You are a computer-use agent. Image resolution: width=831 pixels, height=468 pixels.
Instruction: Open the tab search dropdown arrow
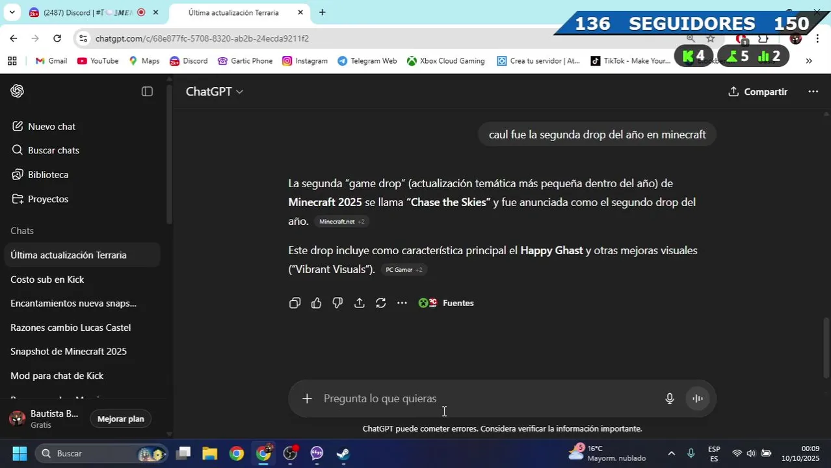click(12, 12)
